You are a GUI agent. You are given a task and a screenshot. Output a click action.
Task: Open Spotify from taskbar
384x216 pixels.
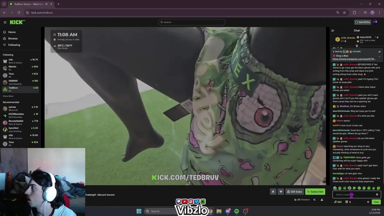click(237, 211)
